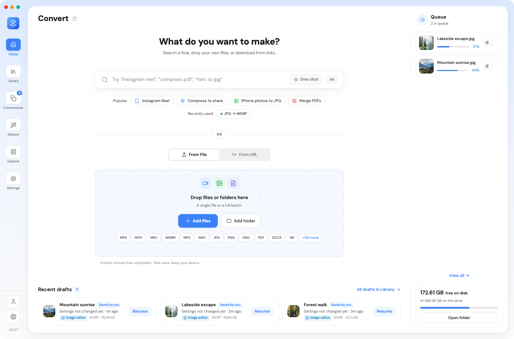Screen dimensions: 514x339
Task: Choose the Merge PDFs flow
Action: click(307, 101)
